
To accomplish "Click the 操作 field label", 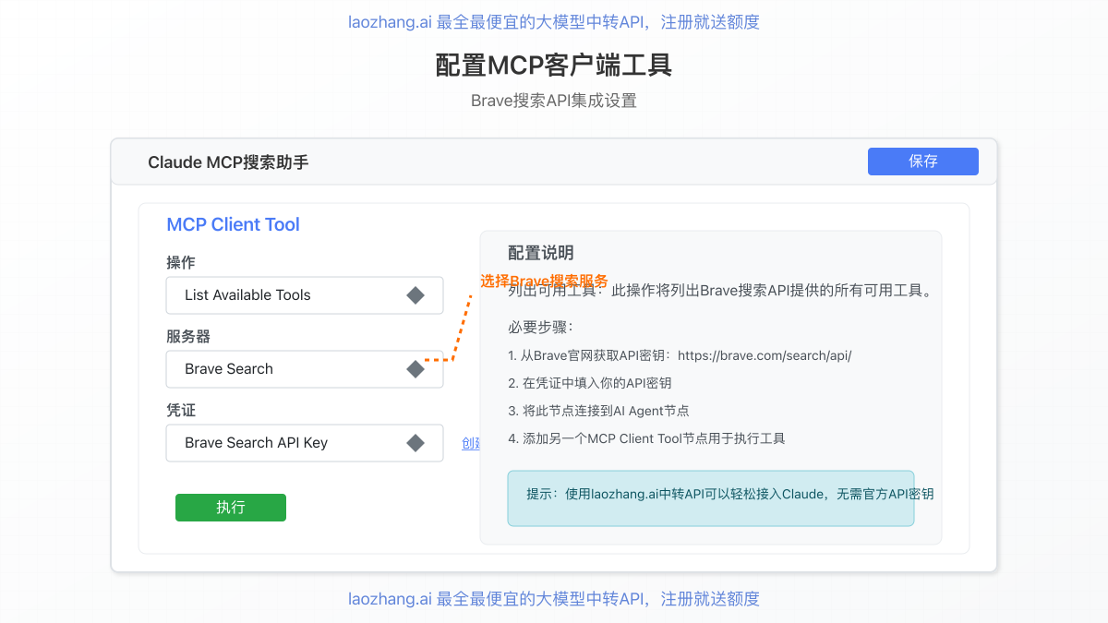I will click(181, 262).
